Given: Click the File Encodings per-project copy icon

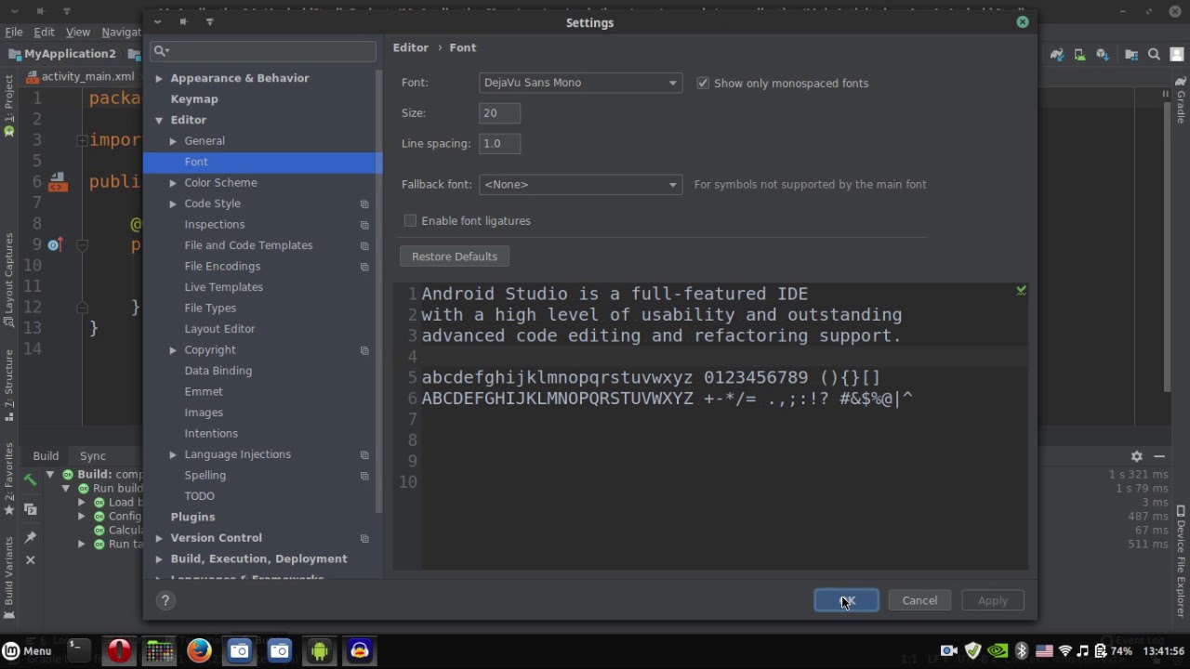Looking at the screenshot, I should coord(364,267).
